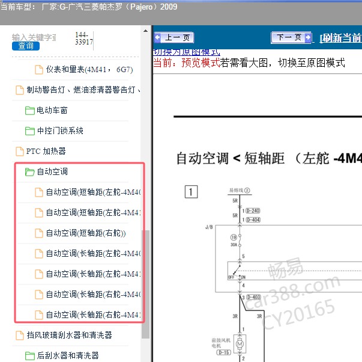Click the D-240 connector label in diagram
This screenshot has height=362, width=362.
point(253,210)
